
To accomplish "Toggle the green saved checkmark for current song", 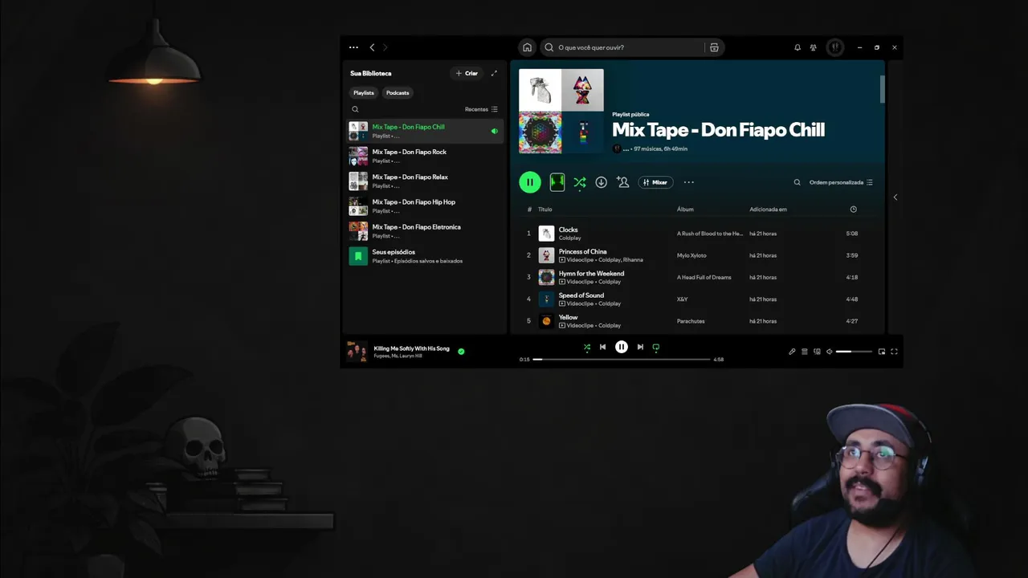I will [461, 351].
